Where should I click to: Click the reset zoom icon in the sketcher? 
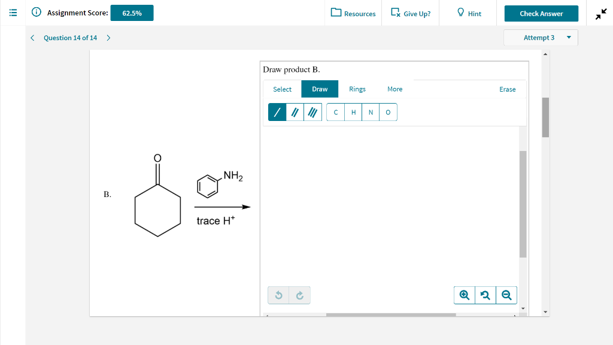(x=485, y=295)
